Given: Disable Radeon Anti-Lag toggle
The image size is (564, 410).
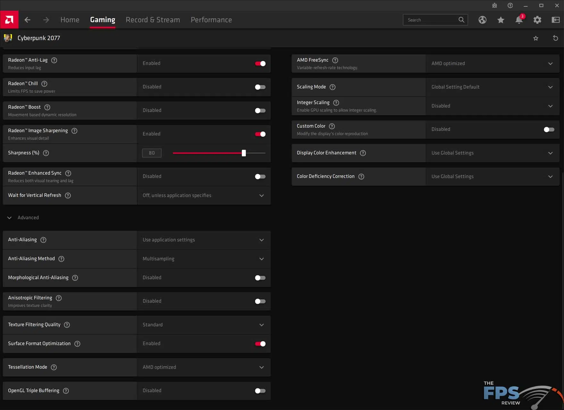Looking at the screenshot, I should [x=260, y=63].
